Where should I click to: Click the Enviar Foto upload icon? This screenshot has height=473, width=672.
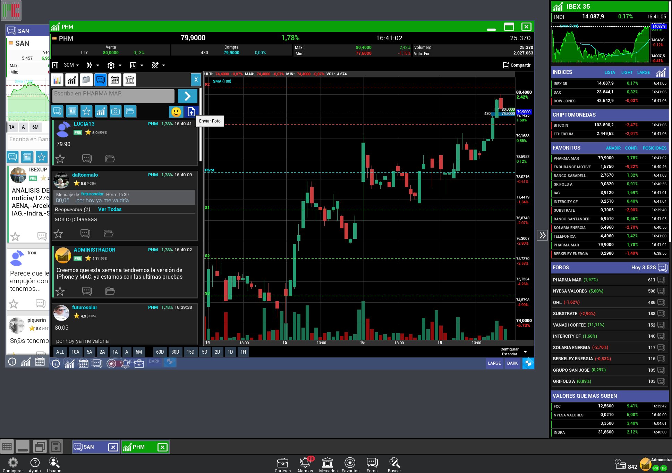[192, 112]
